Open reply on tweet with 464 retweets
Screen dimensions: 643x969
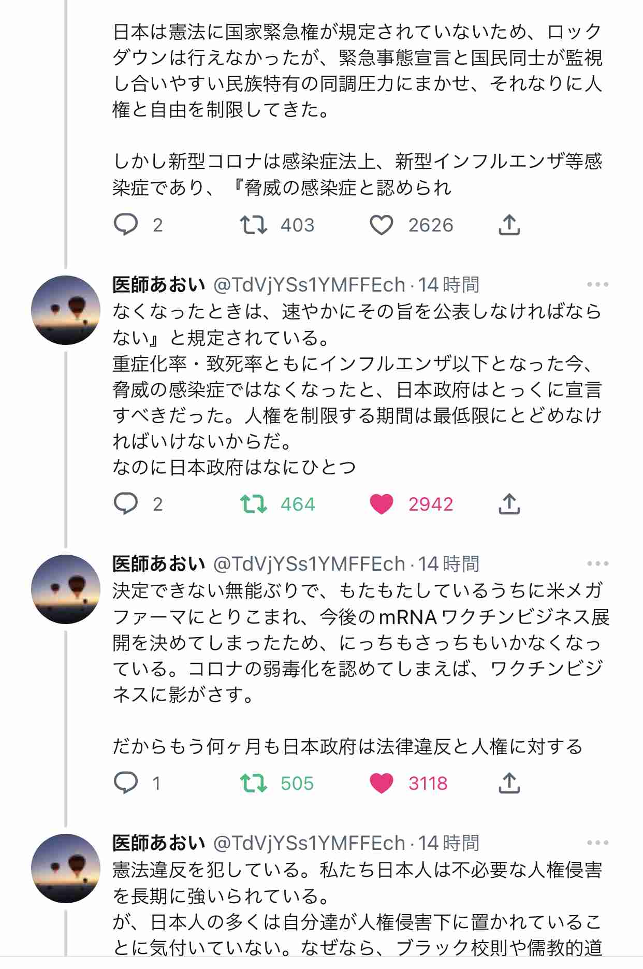point(126,503)
